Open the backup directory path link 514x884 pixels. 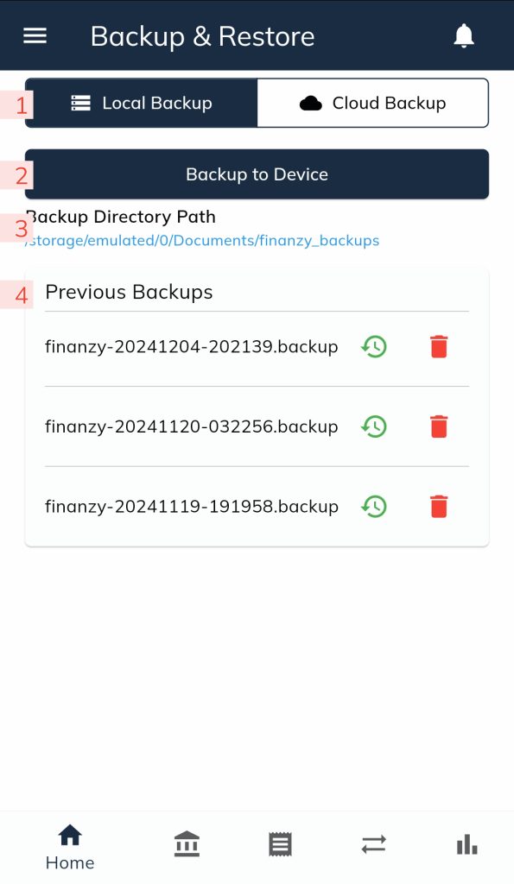[202, 241]
